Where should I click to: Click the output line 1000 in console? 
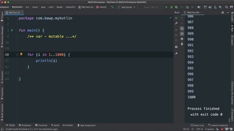pos(192,97)
